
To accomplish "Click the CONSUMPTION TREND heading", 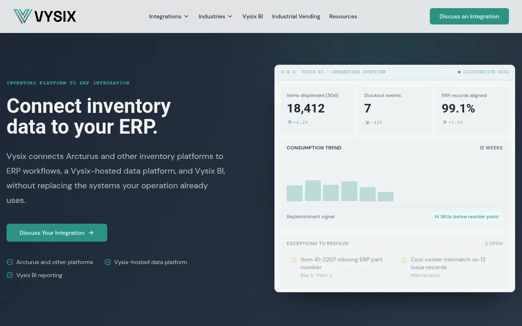I will click(314, 148).
